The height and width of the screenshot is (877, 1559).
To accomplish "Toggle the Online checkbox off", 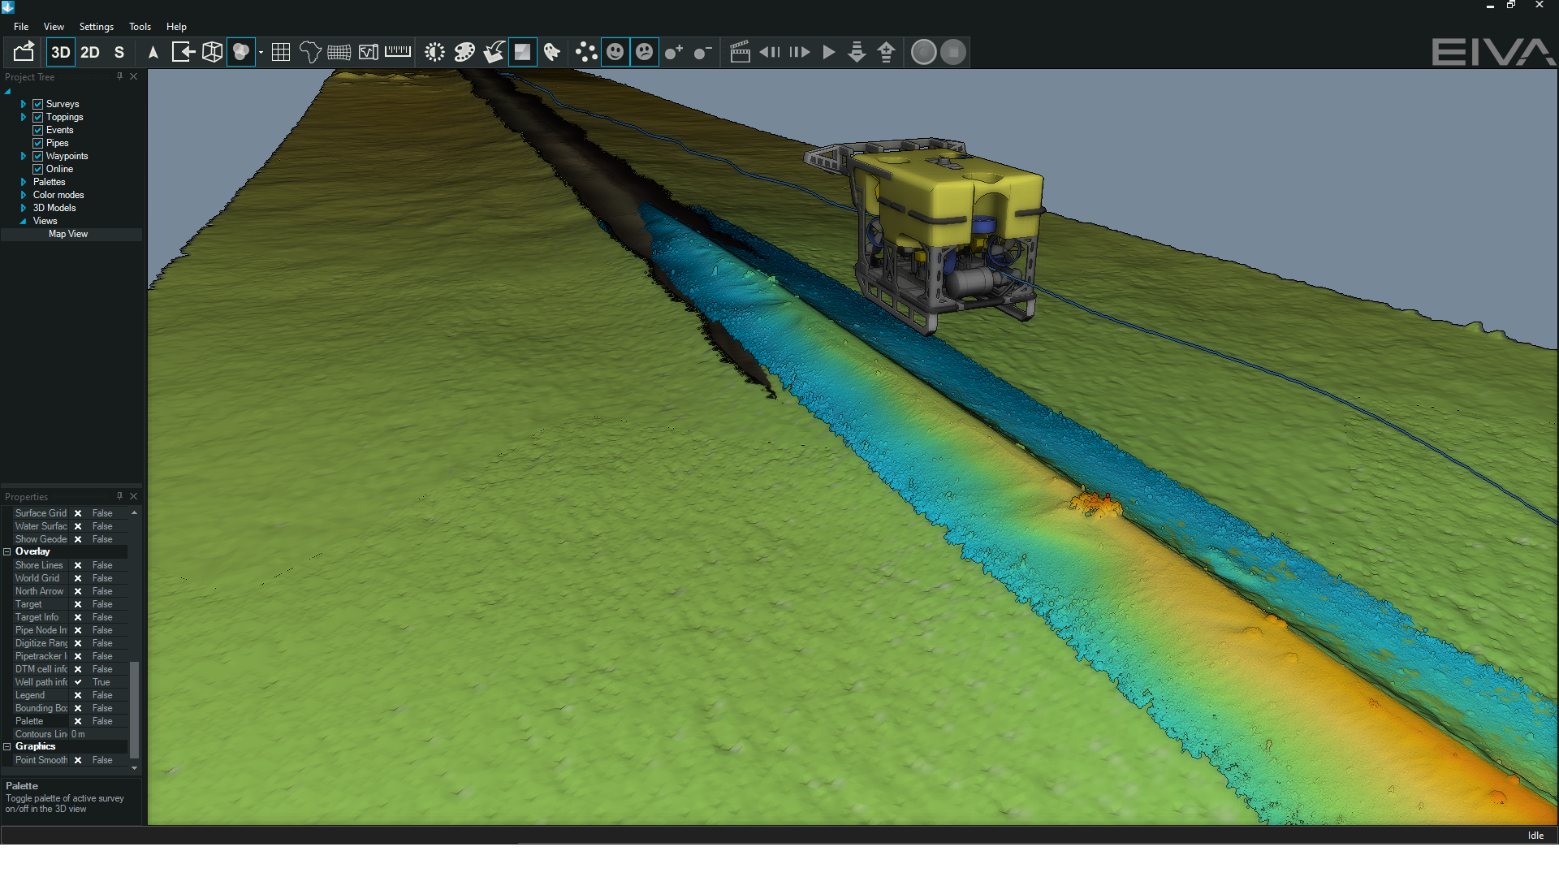I will [37, 168].
